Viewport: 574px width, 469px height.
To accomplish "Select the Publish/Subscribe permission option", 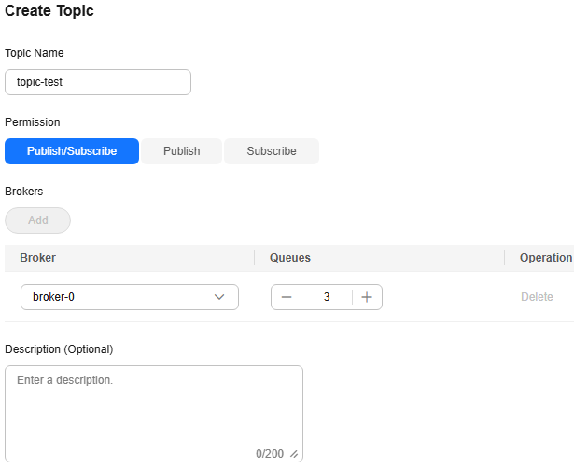I will 72,151.
